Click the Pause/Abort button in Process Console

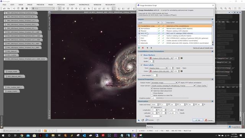234,127
